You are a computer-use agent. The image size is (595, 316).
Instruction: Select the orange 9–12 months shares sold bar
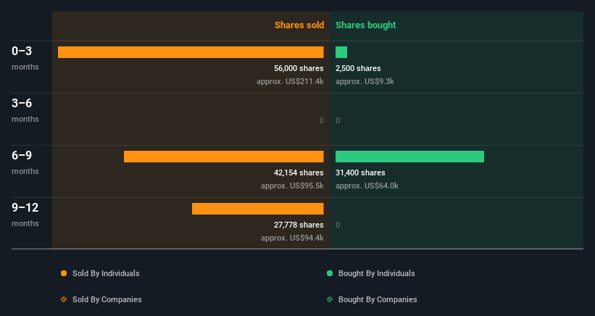tap(258, 209)
